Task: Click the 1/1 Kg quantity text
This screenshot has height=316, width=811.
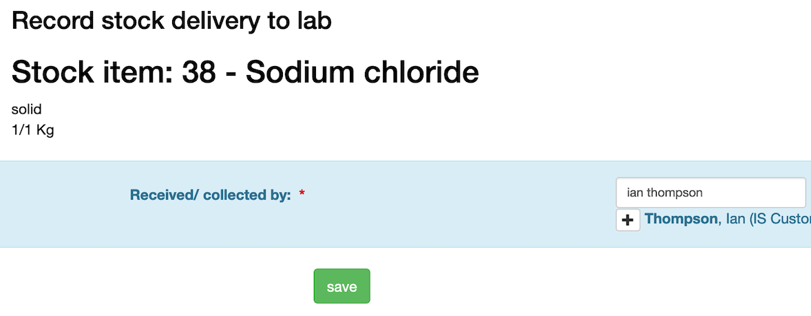Action: 32,130
